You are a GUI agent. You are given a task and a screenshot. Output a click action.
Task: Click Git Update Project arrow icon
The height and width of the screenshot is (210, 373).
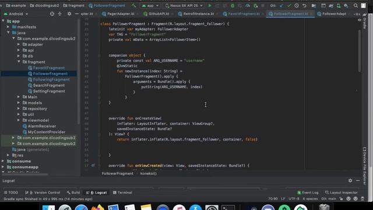281,5
